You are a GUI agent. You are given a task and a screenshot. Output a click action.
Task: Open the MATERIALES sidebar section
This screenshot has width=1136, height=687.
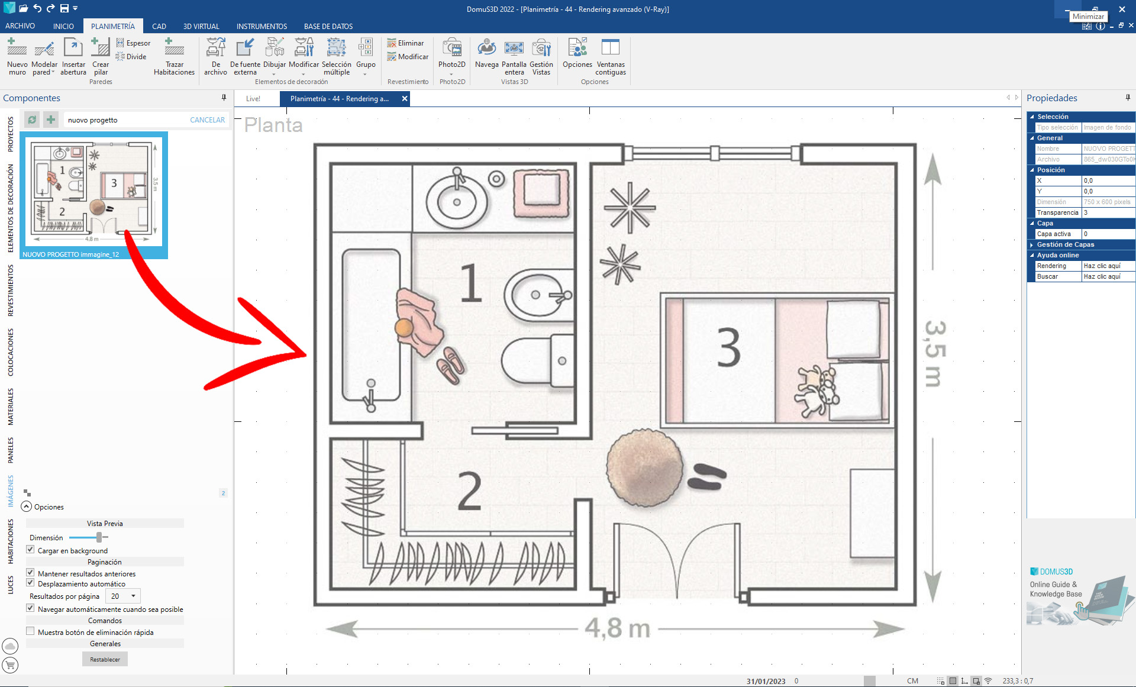(x=10, y=407)
